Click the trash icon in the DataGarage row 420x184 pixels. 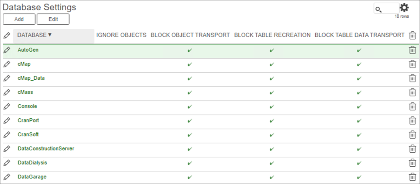(x=413, y=177)
